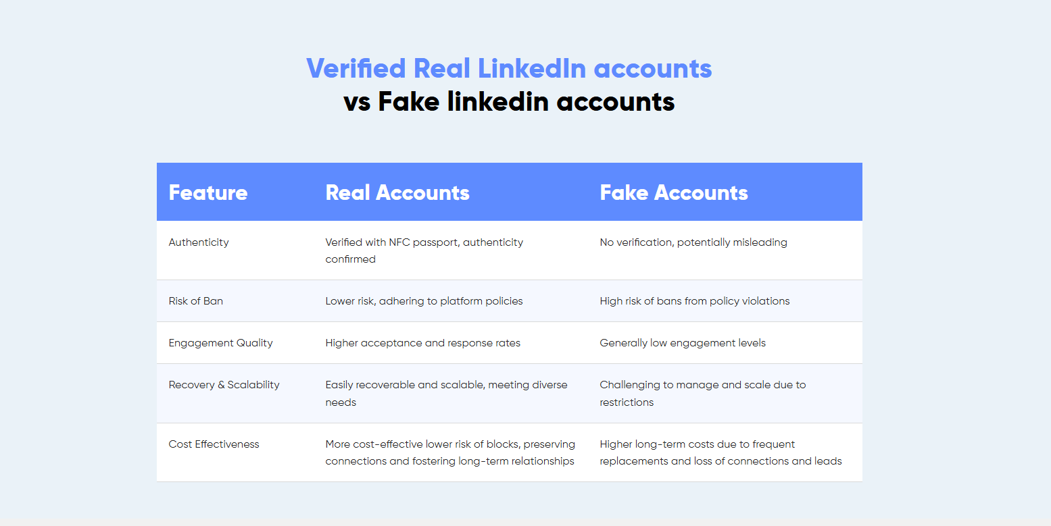Click 'No verification, potentially misleading' text
Image resolution: width=1051 pixels, height=526 pixels.
[x=693, y=242]
